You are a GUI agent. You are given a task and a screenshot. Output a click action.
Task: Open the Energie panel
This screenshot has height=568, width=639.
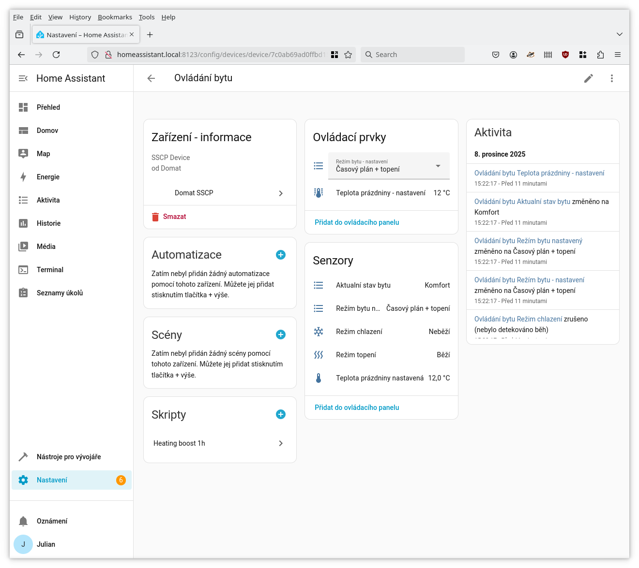[72, 177]
